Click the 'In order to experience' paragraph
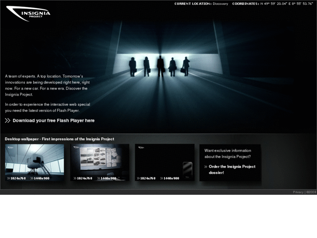The width and height of the screenshot is (317, 238). coord(48,107)
